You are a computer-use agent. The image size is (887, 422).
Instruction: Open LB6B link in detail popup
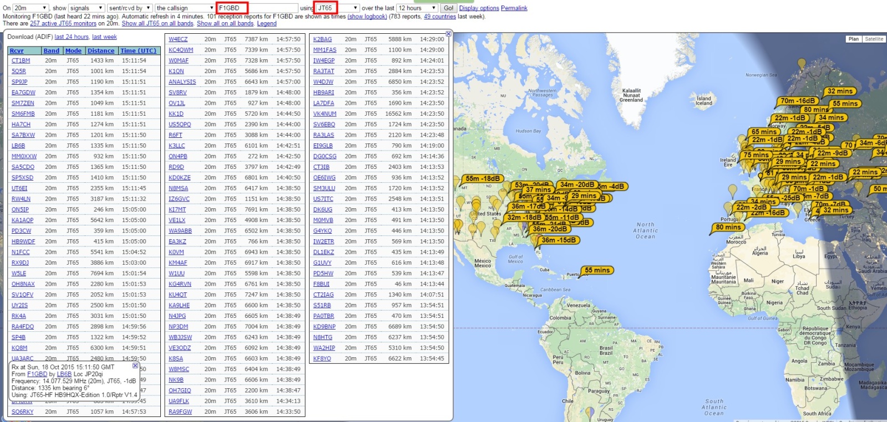(64, 374)
